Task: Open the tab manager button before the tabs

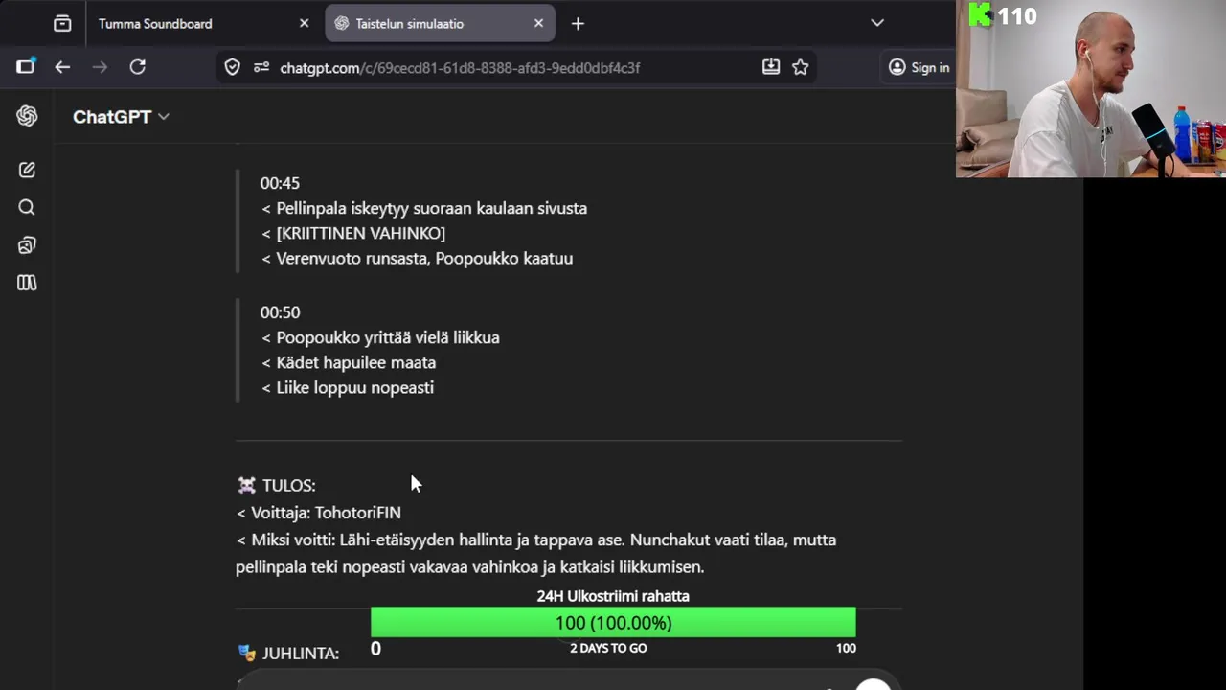Action: click(62, 23)
